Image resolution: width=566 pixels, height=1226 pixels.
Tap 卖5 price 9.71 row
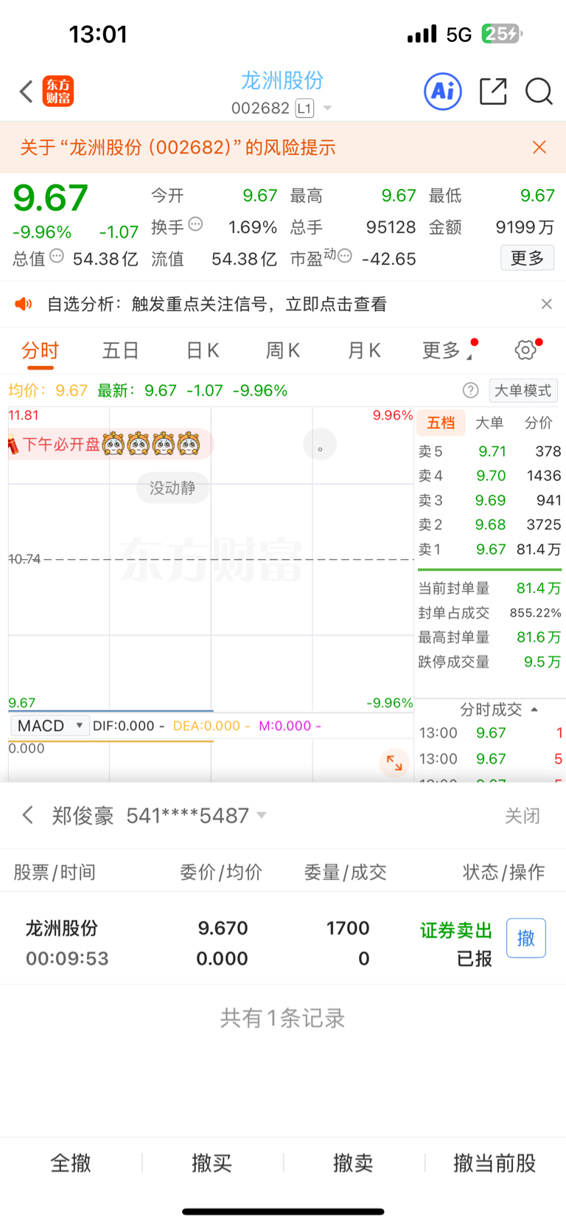489,451
